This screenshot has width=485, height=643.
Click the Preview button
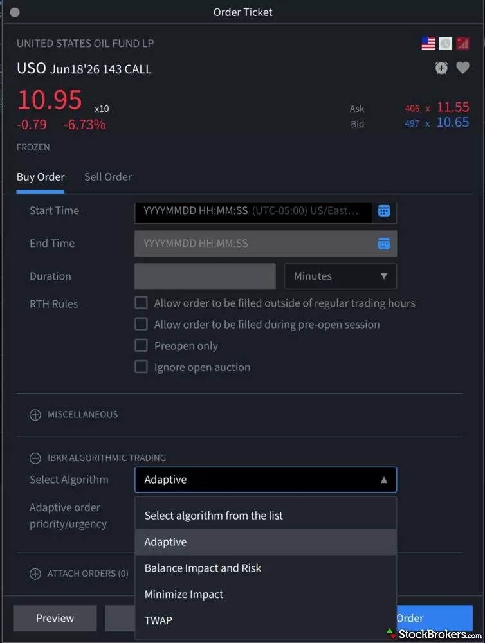(x=55, y=618)
